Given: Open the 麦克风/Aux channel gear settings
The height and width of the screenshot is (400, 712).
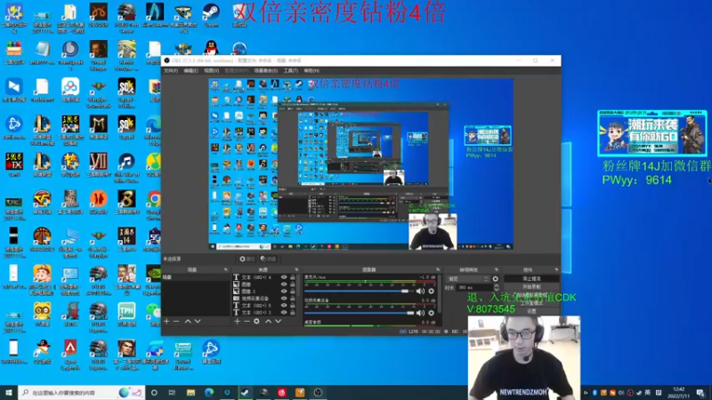Looking at the screenshot, I should click(x=431, y=292).
